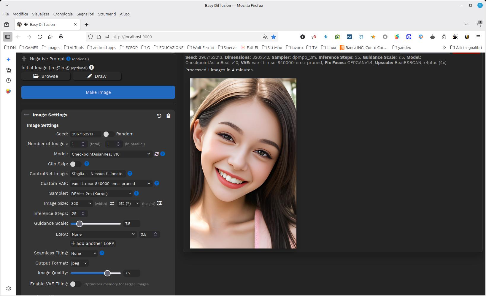Open the Segnalibri menu
Viewport: 486px width, 296px height.
(85, 14)
